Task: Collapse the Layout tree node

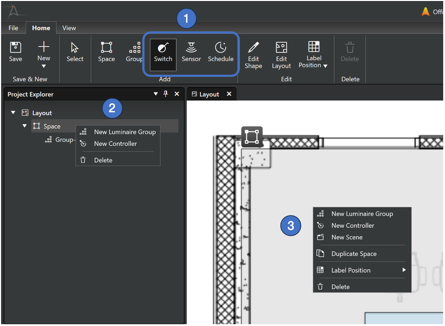Action: point(13,113)
